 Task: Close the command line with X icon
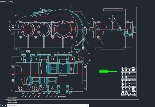coord(2,106)
